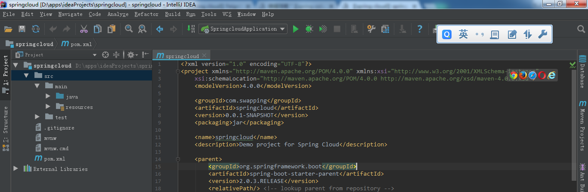Screen dimensions: 588x192
Task: Select pom.xml in project tree
Action: tap(50, 159)
